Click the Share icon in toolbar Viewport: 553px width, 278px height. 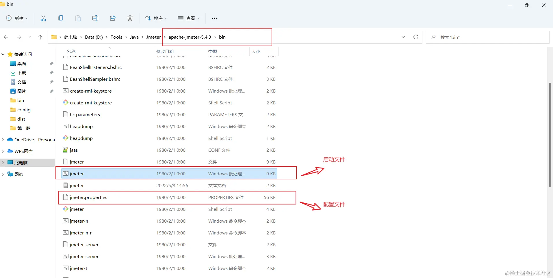pos(113,18)
